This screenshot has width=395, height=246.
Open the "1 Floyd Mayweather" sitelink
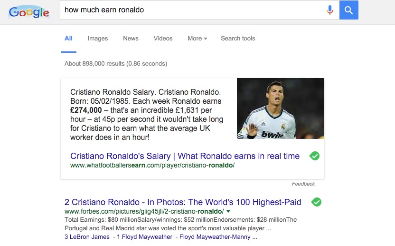tap(145, 237)
